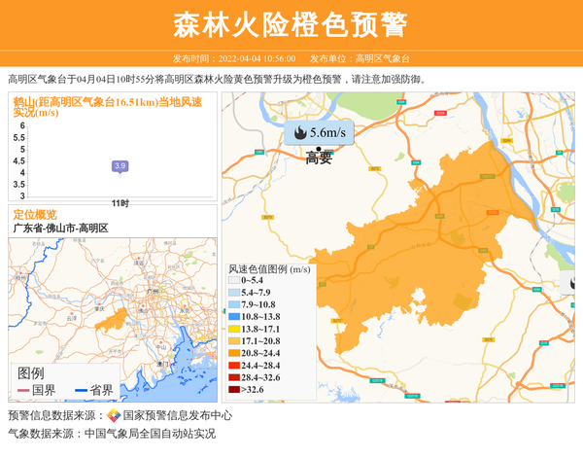Click the 5.4~7.9 wind speed swatch

(x=234, y=293)
